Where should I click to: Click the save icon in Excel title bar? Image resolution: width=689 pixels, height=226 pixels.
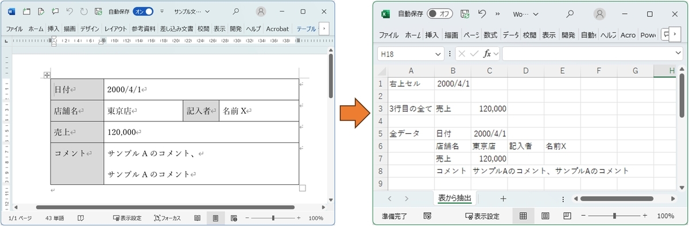(x=465, y=13)
